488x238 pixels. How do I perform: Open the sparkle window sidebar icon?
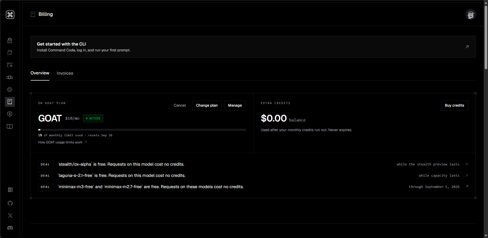click(10, 65)
